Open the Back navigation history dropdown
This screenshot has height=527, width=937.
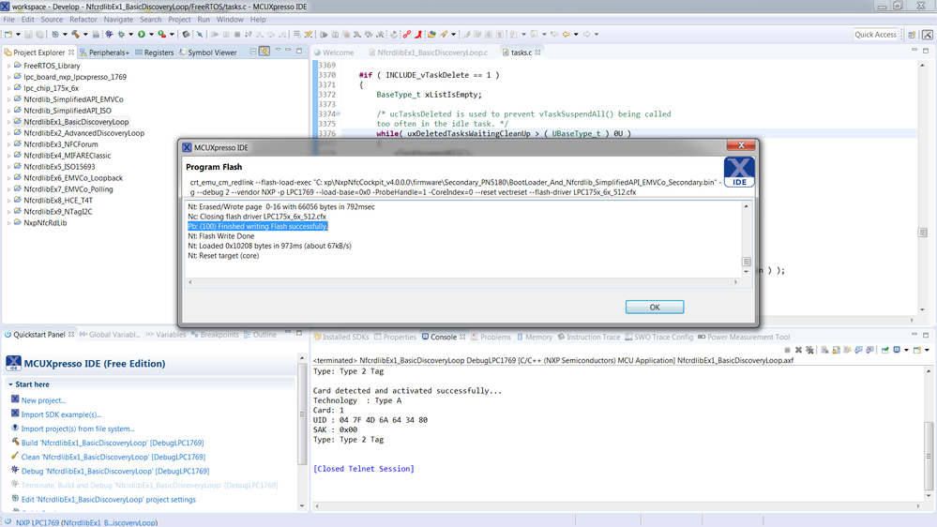(x=576, y=35)
